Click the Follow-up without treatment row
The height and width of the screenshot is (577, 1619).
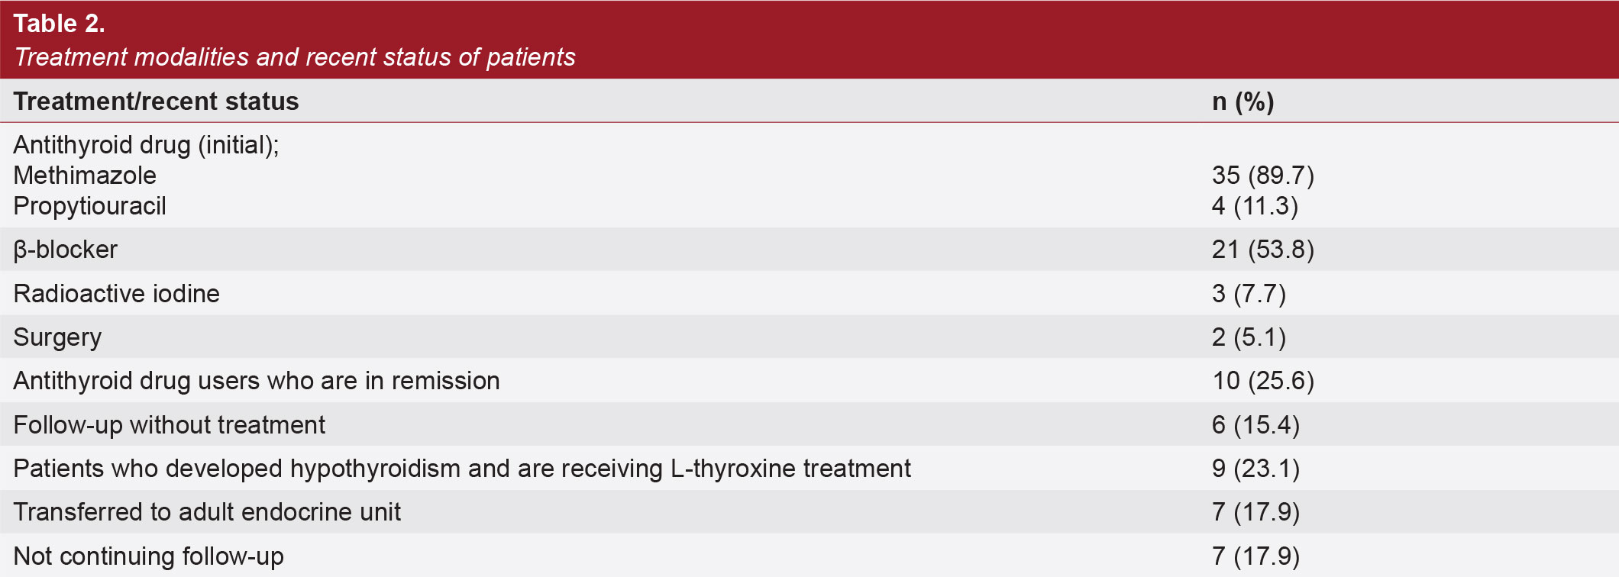click(x=809, y=424)
